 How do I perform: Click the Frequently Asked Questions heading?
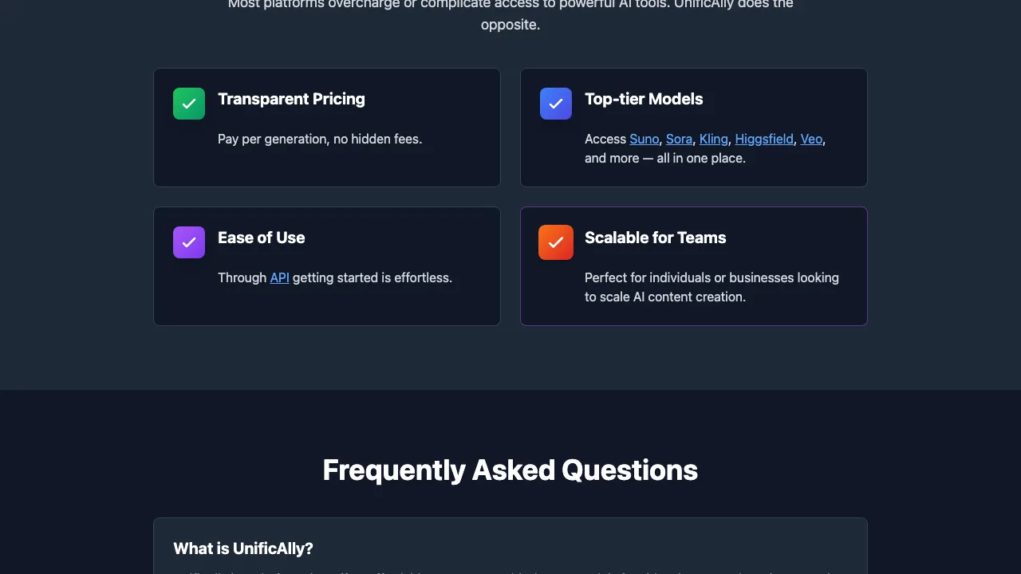click(510, 470)
